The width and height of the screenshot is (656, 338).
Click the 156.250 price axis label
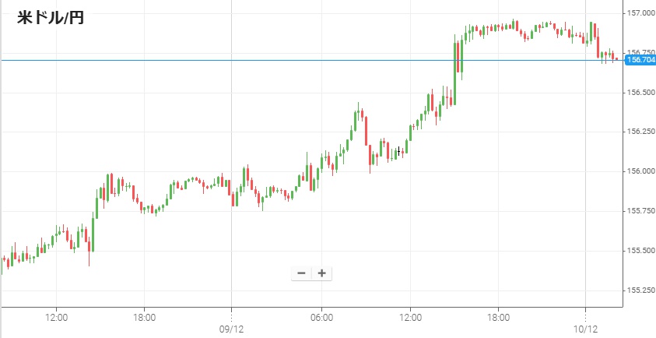coord(640,132)
